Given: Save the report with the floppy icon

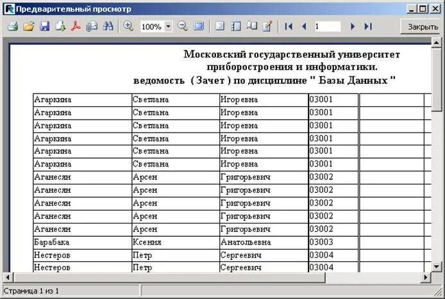Looking at the screenshot, I should pos(44,27).
